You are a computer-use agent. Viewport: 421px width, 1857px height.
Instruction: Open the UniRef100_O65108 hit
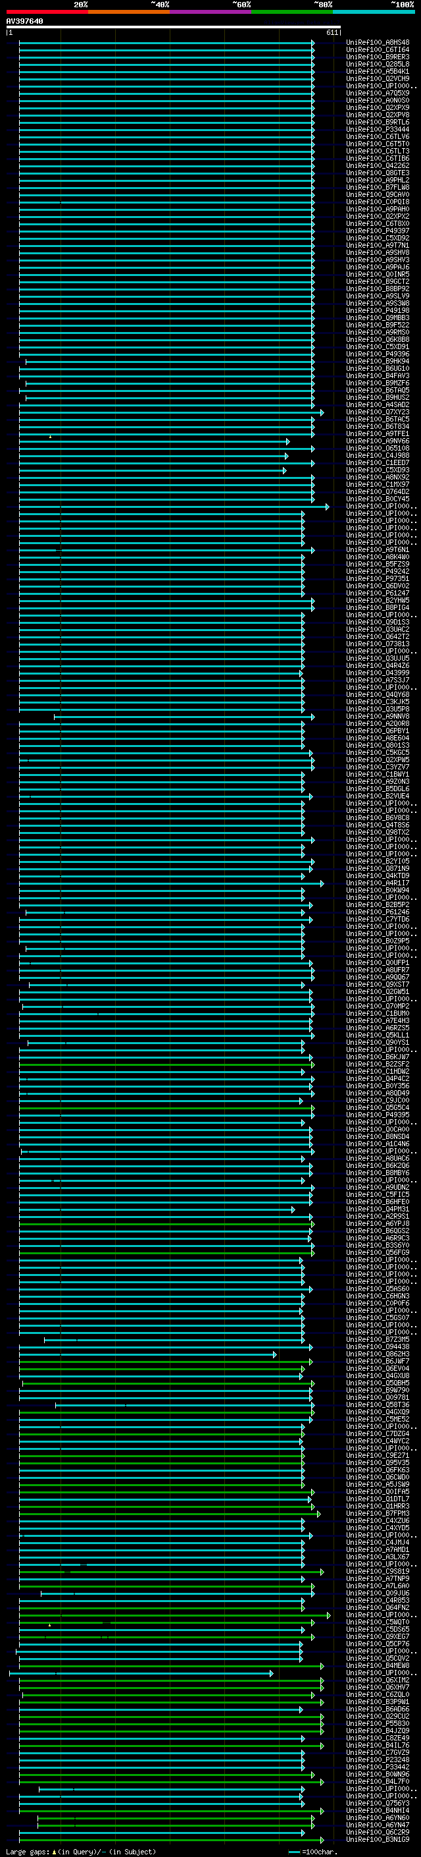[x=378, y=449]
